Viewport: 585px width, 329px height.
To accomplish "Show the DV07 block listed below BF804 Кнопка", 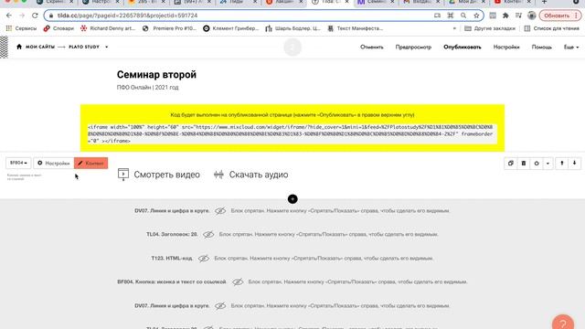I will 220,306.
